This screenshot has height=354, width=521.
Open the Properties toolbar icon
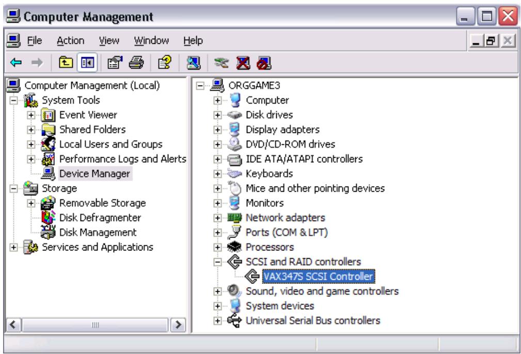point(115,62)
